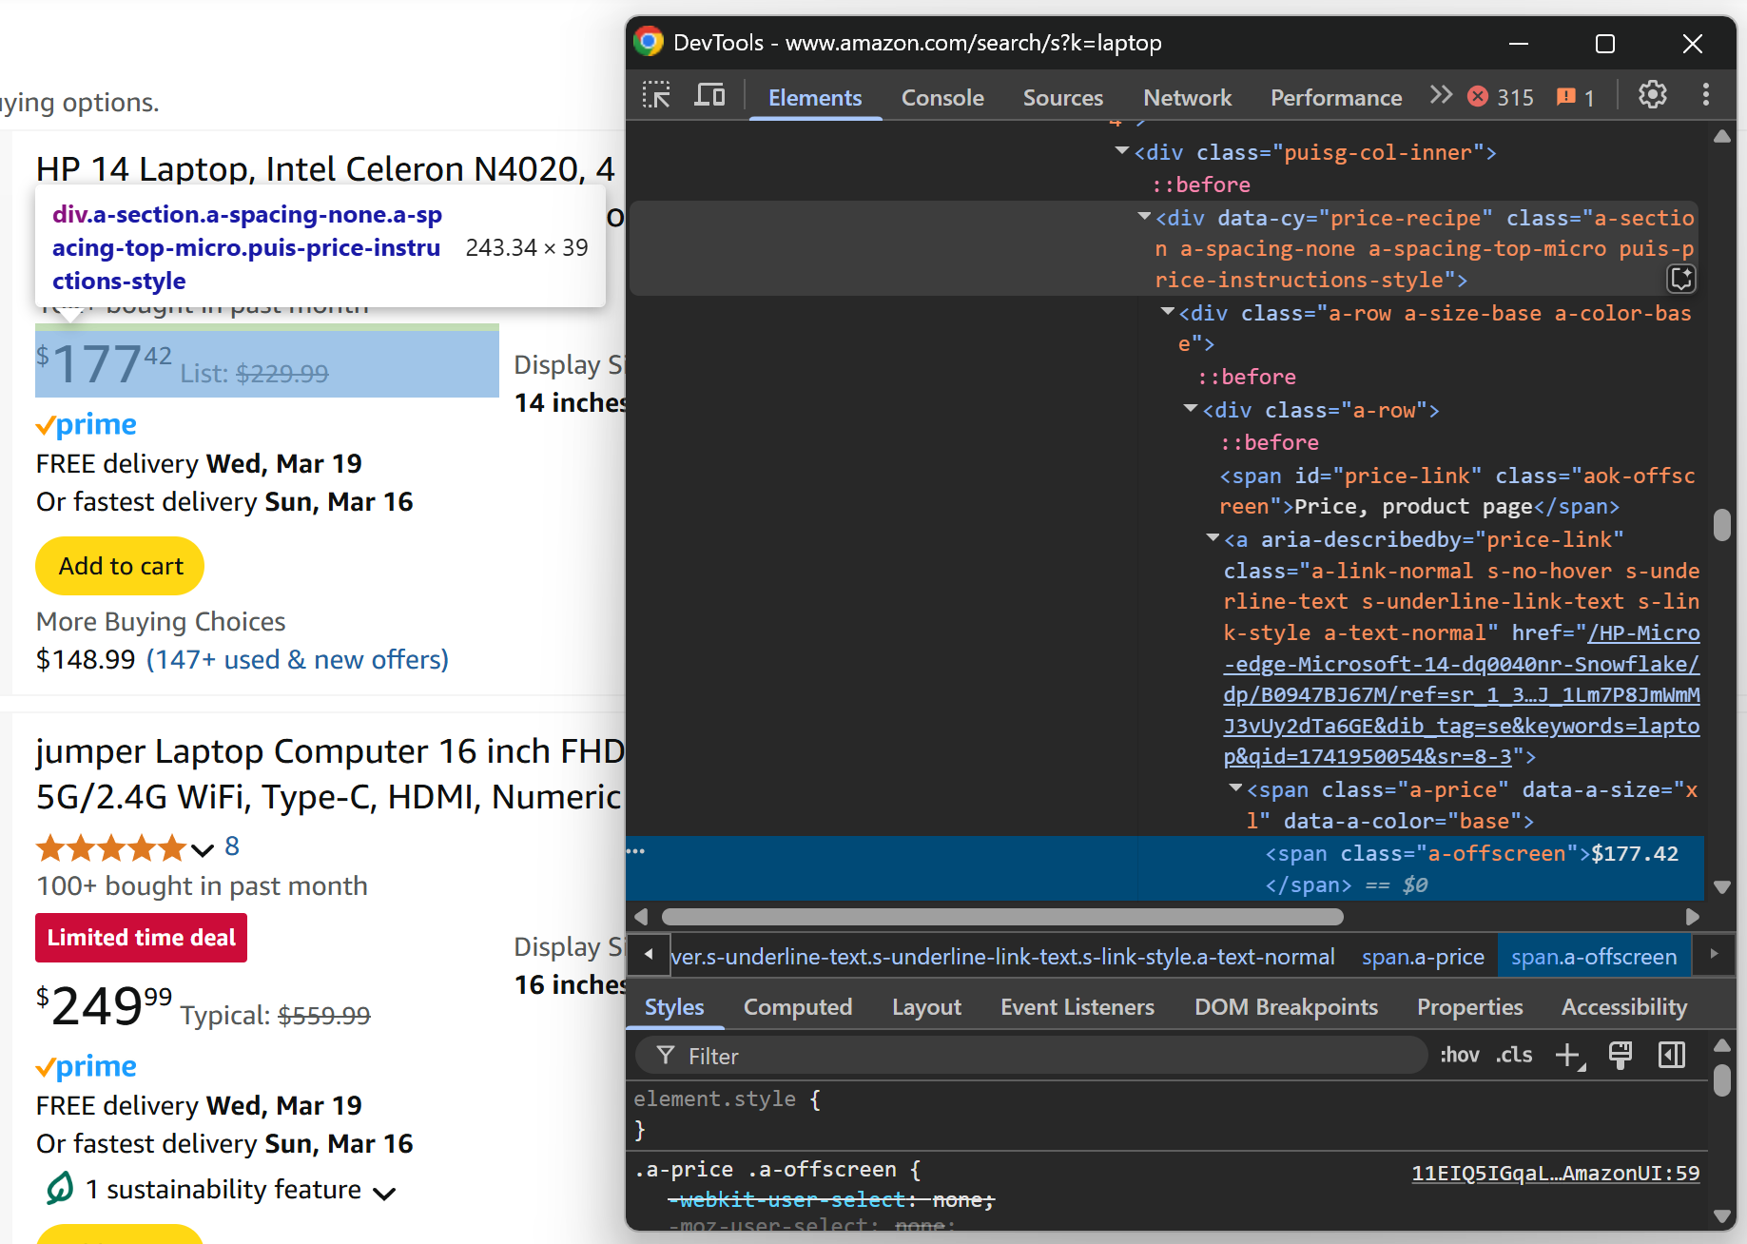Show more DevTools tabs chevron
The image size is (1747, 1244).
pos(1441,96)
